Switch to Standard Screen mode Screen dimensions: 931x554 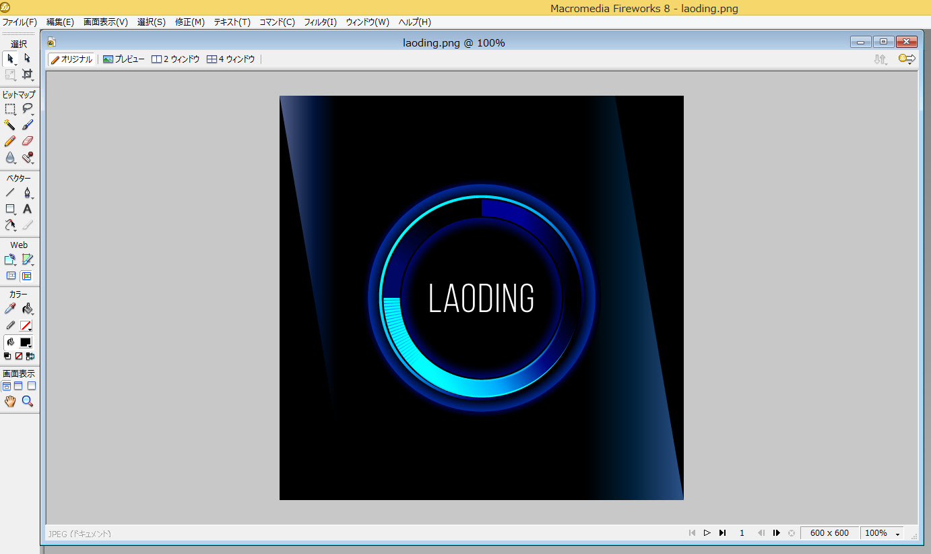(x=7, y=386)
